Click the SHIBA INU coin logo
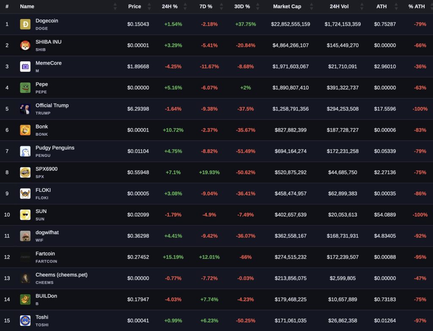Image resolution: width=433 pixels, height=331 pixels. (25, 45)
